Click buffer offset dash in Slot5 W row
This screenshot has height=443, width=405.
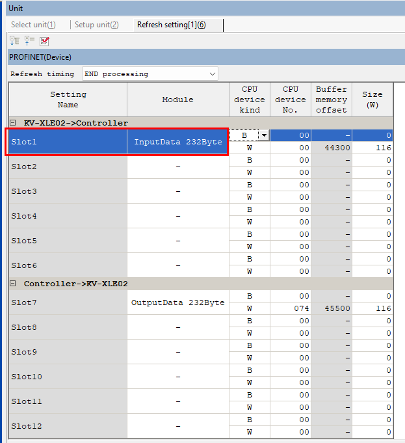click(x=332, y=247)
